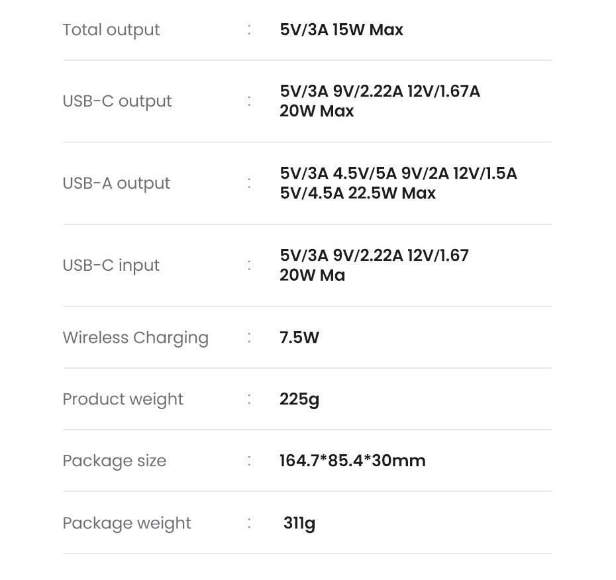Click the 164.7*85.4*30mm dimensions value
The width and height of the screenshot is (616, 580).
click(x=352, y=461)
